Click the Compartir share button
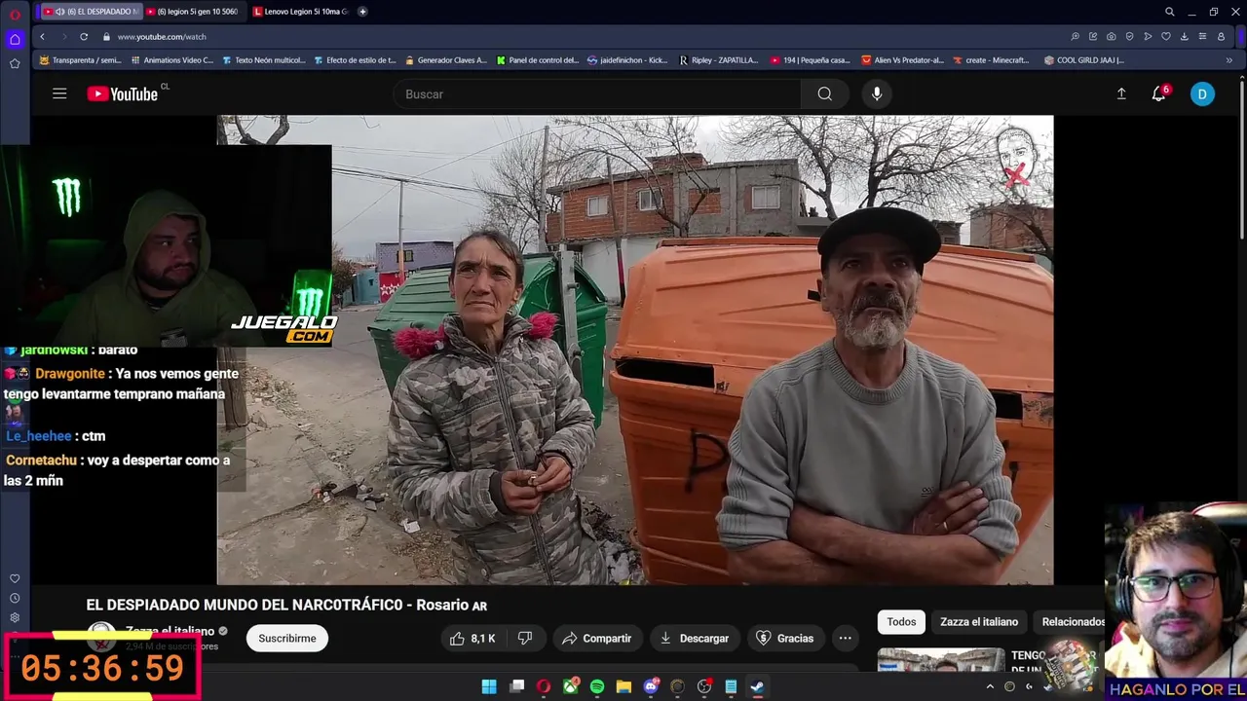 [597, 638]
